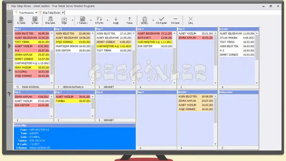Open the B.Takibi toolbar icon
This screenshot has width=286, height=161.
[21, 20]
